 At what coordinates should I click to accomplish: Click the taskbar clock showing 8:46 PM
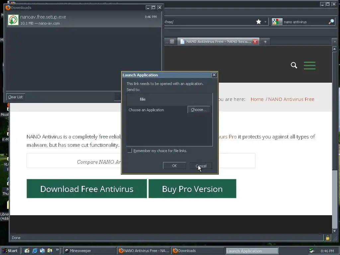pyautogui.click(x=327, y=251)
